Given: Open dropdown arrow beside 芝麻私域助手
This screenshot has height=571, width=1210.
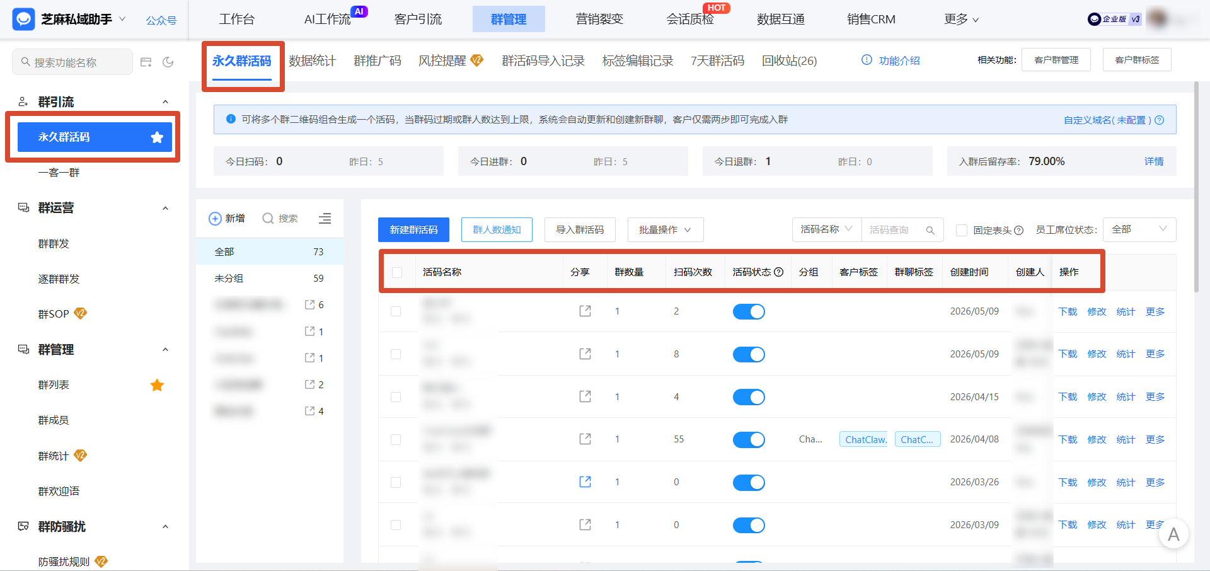Looking at the screenshot, I should 122,19.
